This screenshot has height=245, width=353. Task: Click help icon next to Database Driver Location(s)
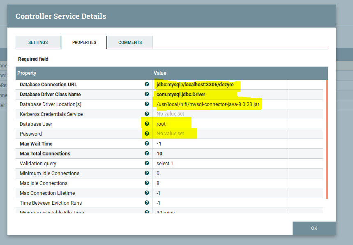pos(147,104)
